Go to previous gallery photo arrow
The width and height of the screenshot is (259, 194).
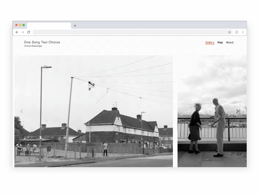[22, 111]
